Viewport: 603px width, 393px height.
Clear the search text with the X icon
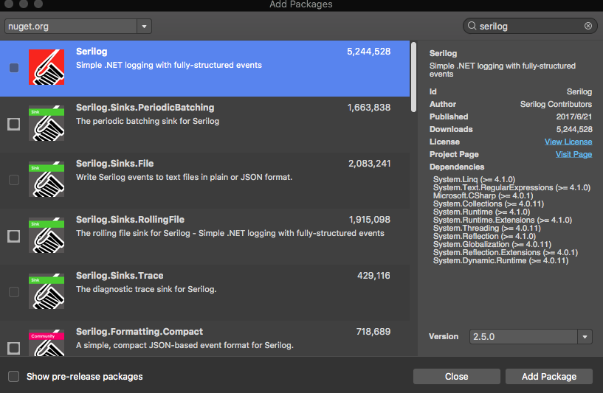click(588, 26)
